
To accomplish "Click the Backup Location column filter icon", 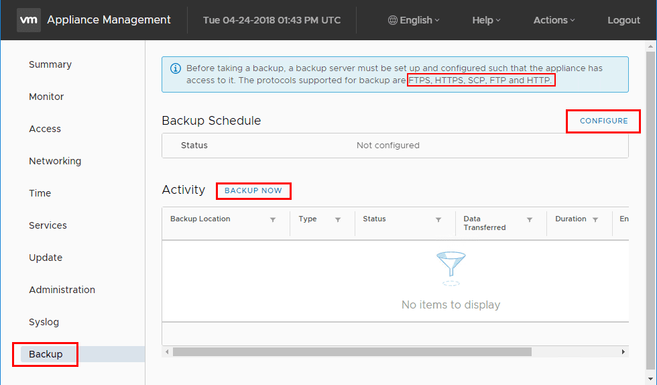I will click(x=273, y=219).
